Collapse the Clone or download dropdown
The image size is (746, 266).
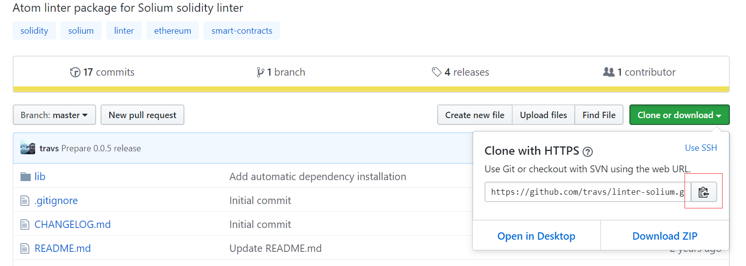[679, 115]
